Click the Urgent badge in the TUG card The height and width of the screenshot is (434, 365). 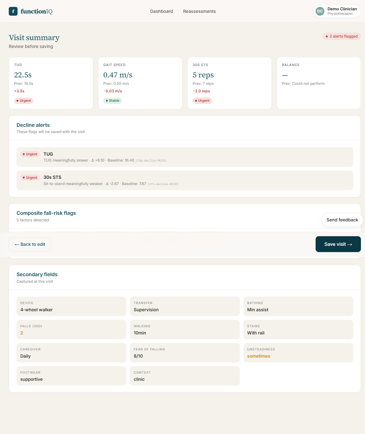click(24, 101)
